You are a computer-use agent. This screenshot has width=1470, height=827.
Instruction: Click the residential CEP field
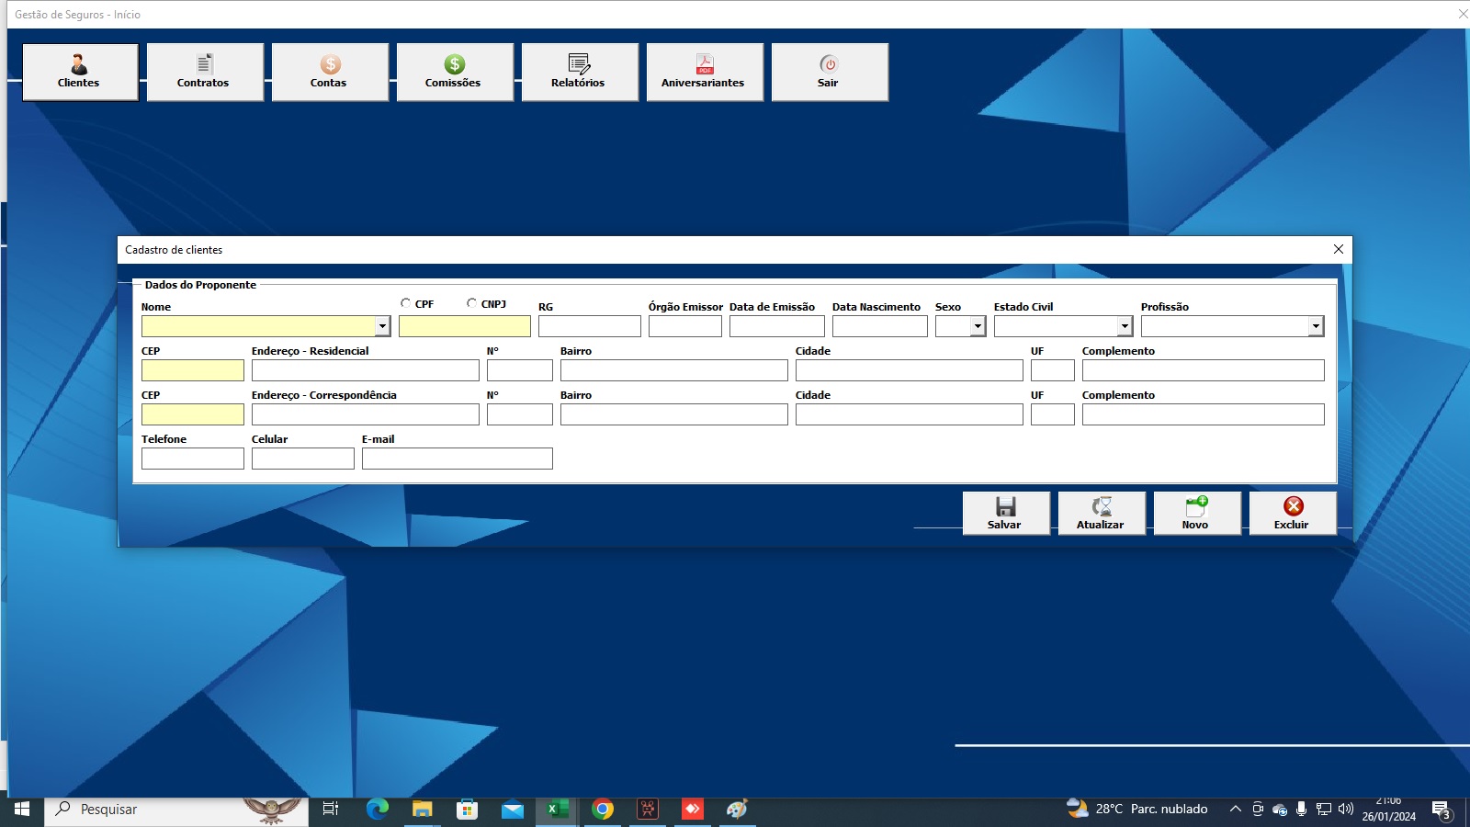click(x=193, y=370)
